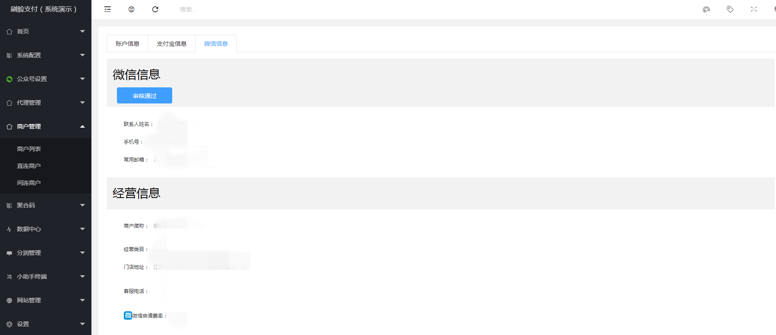Collapse the sidebar with the menu fold icon
The height and width of the screenshot is (335, 776).
tap(108, 9)
